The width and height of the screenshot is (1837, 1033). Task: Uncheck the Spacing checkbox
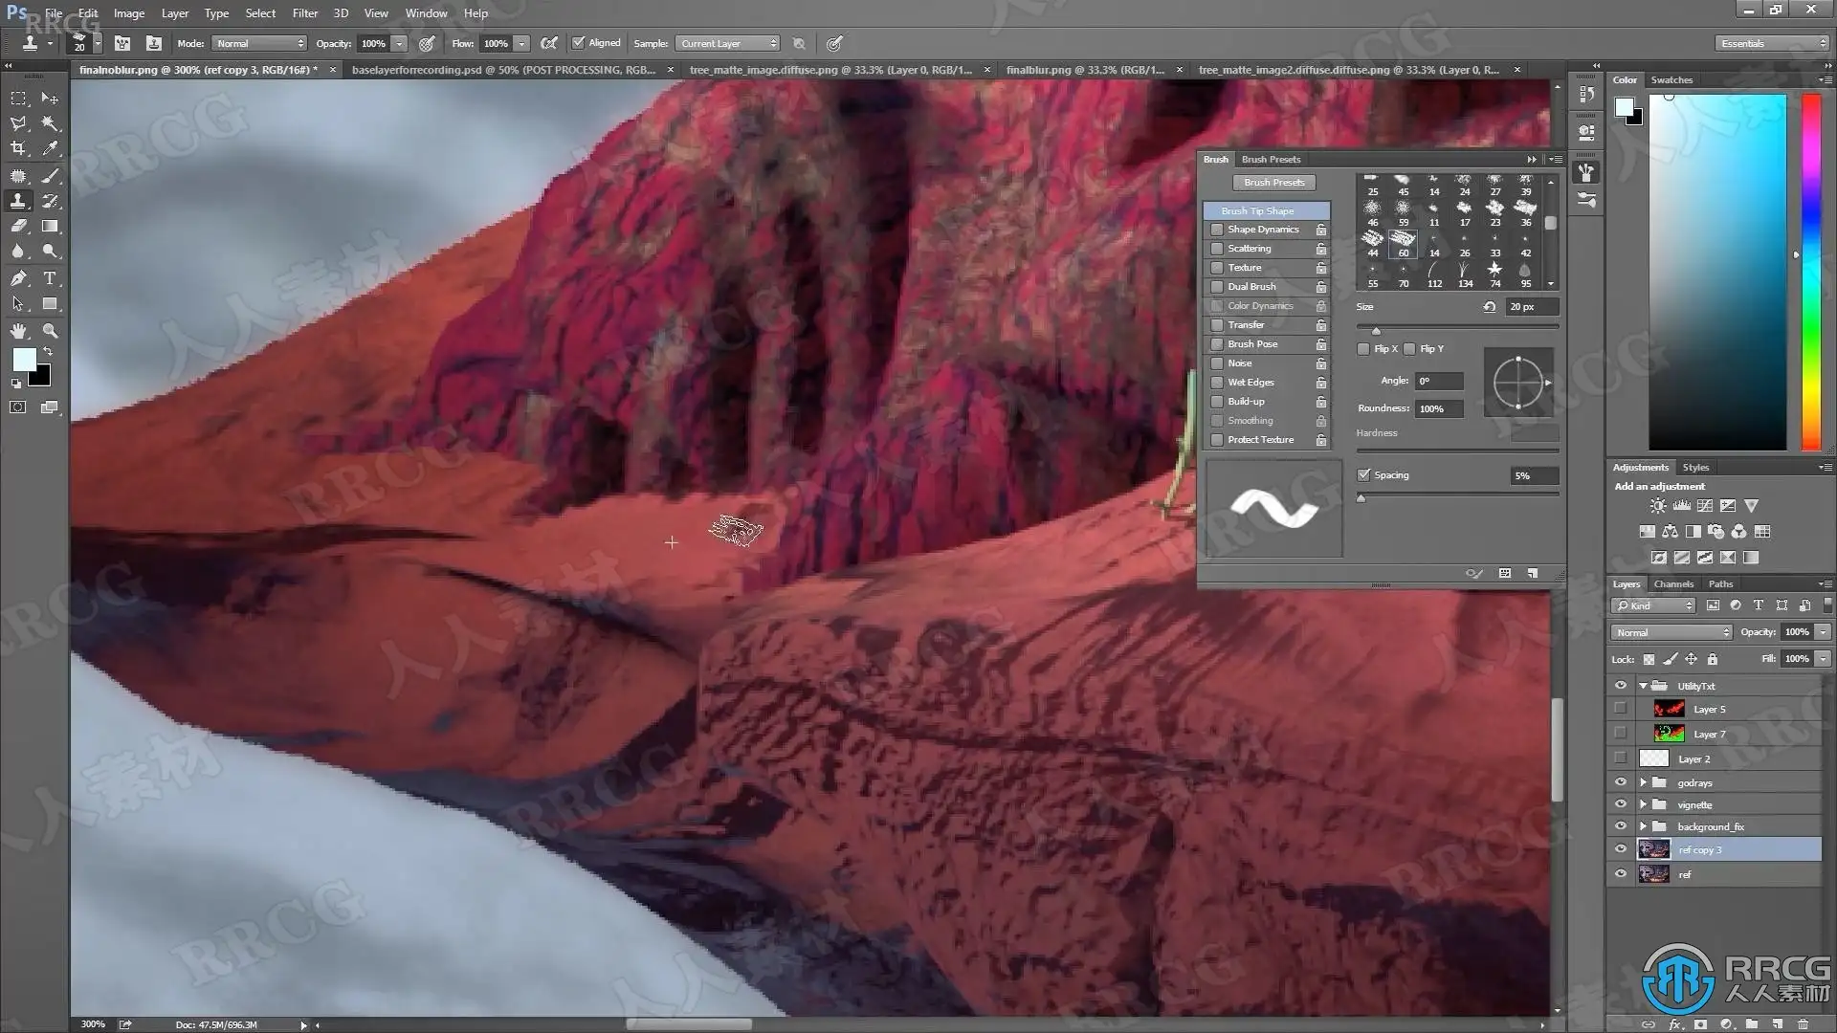1363,474
